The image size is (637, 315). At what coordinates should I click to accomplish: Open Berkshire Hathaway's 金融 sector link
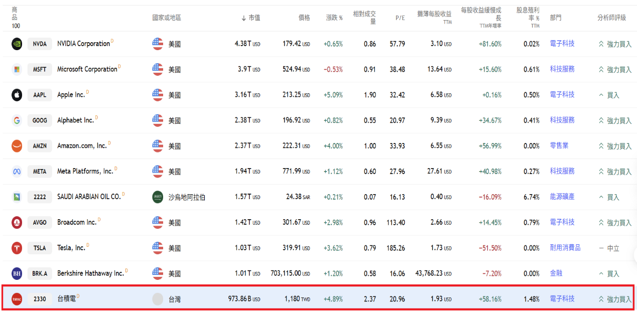[x=556, y=273]
